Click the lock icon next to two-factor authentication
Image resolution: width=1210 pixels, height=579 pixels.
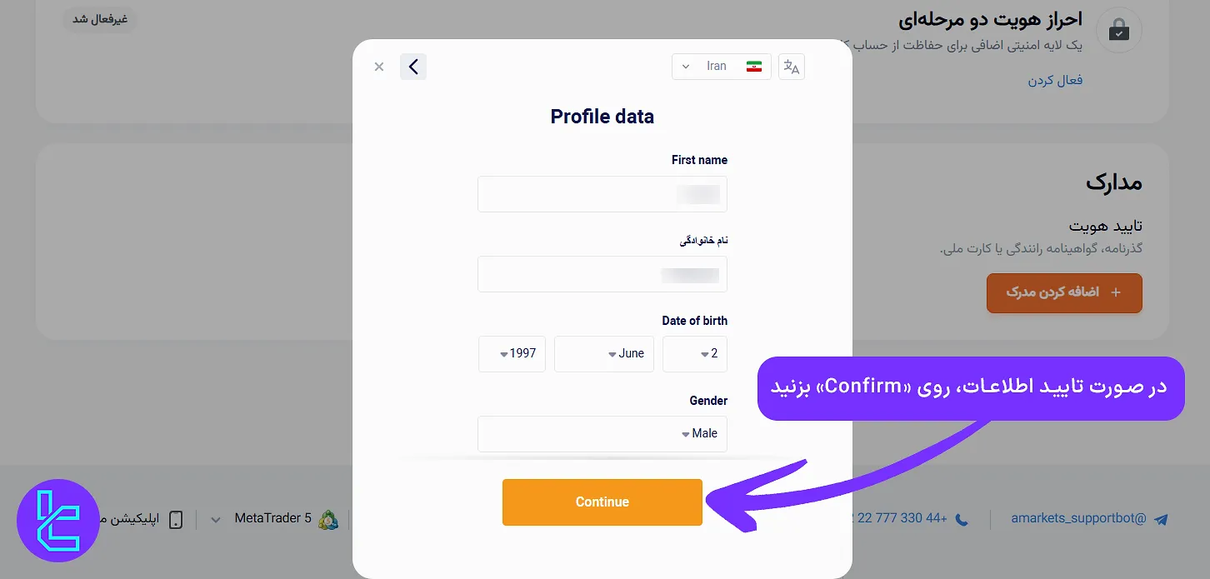click(1119, 30)
